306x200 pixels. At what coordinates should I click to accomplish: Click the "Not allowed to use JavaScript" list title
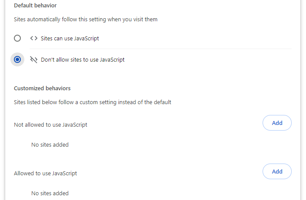(x=50, y=125)
